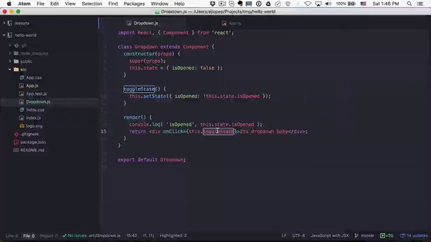
Task: Open package.json in the tree view
Action: (33, 142)
